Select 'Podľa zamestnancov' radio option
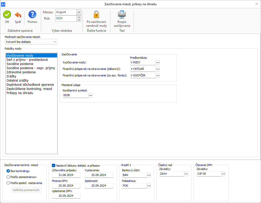The height and width of the screenshot is (203, 261). 8,177
